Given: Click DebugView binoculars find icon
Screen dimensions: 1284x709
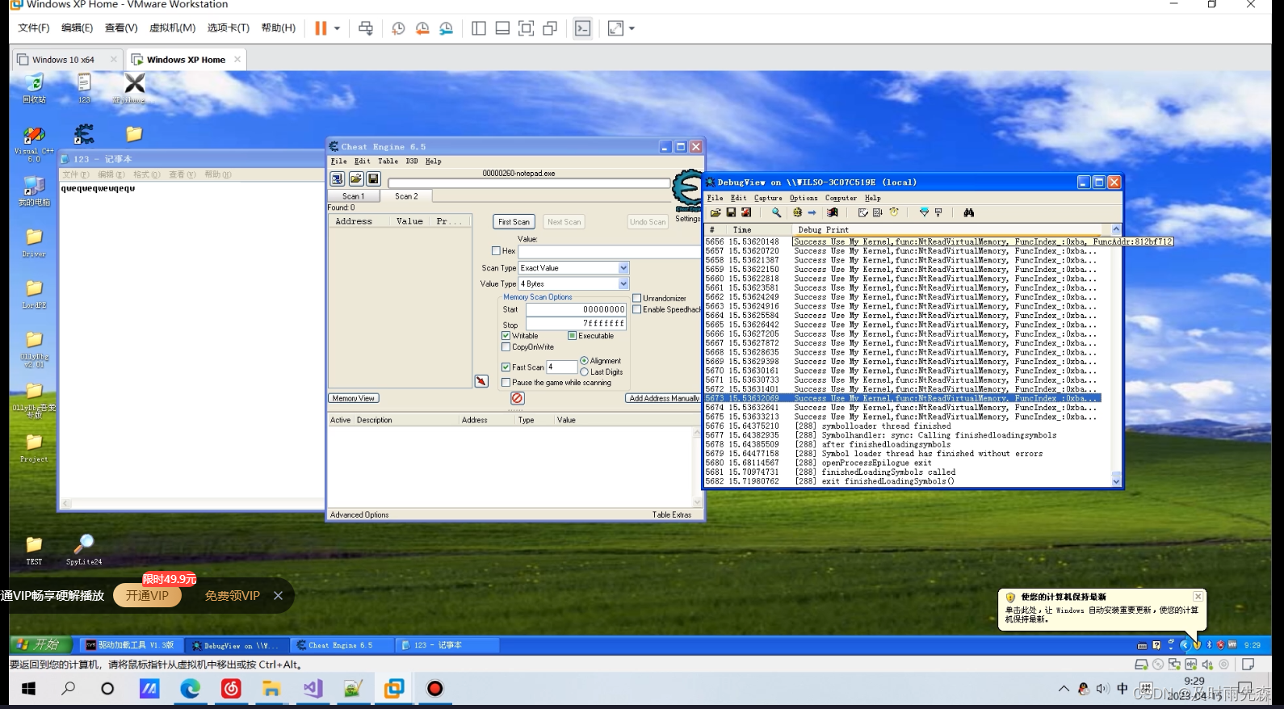Looking at the screenshot, I should point(968,212).
